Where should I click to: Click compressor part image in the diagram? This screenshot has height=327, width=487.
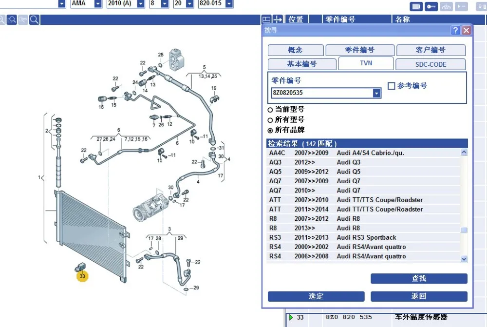(x=150, y=207)
